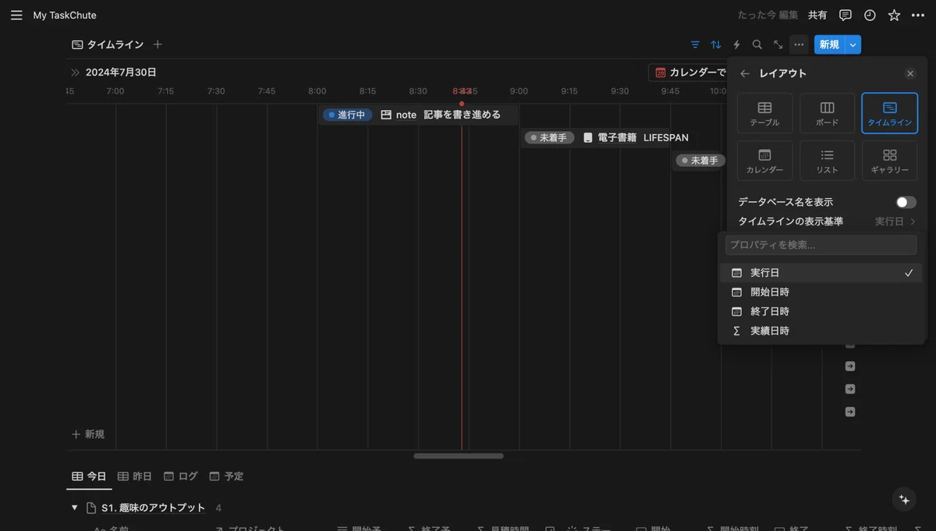The width and height of the screenshot is (936, 531).
Task: Click the 未着手 badge on 電子書籍 item
Action: [x=549, y=138]
